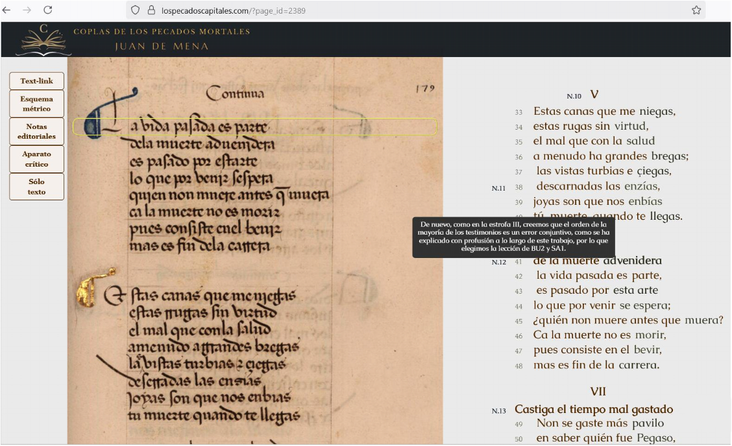
Task: Select line 47 'pues consiste en el bevir'
Action: 598,350
